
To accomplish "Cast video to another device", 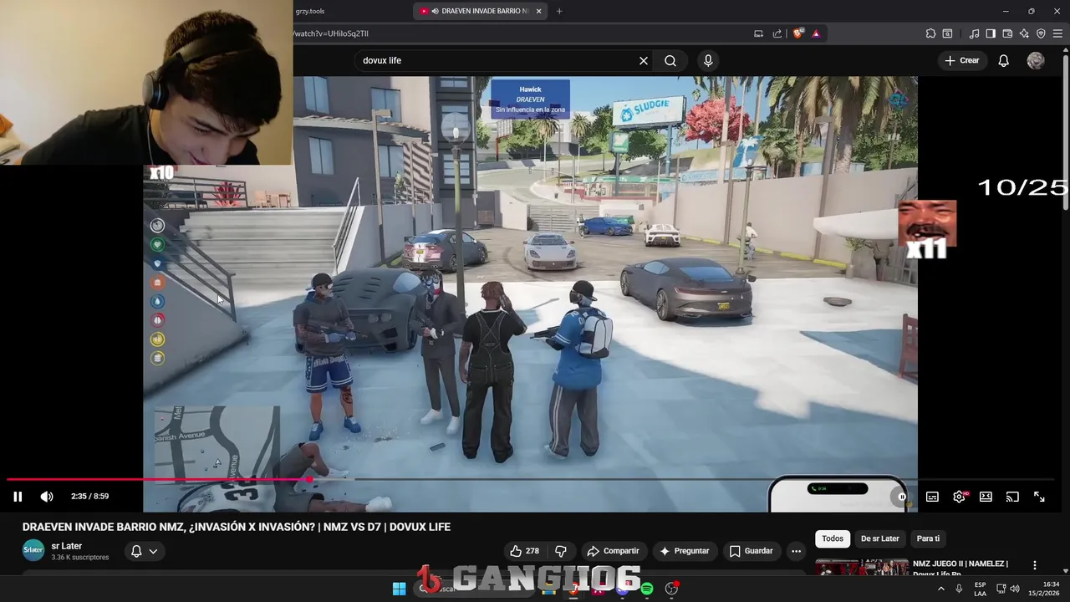I will point(1012,497).
